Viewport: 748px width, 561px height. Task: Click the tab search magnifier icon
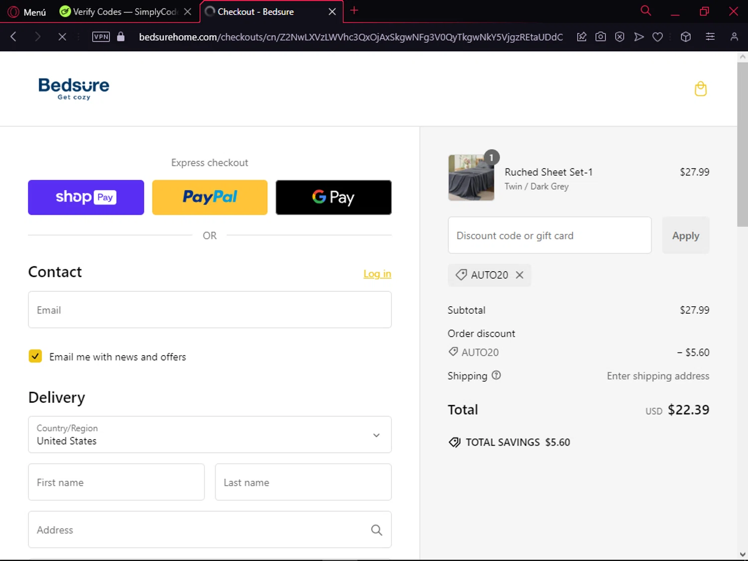click(x=646, y=10)
